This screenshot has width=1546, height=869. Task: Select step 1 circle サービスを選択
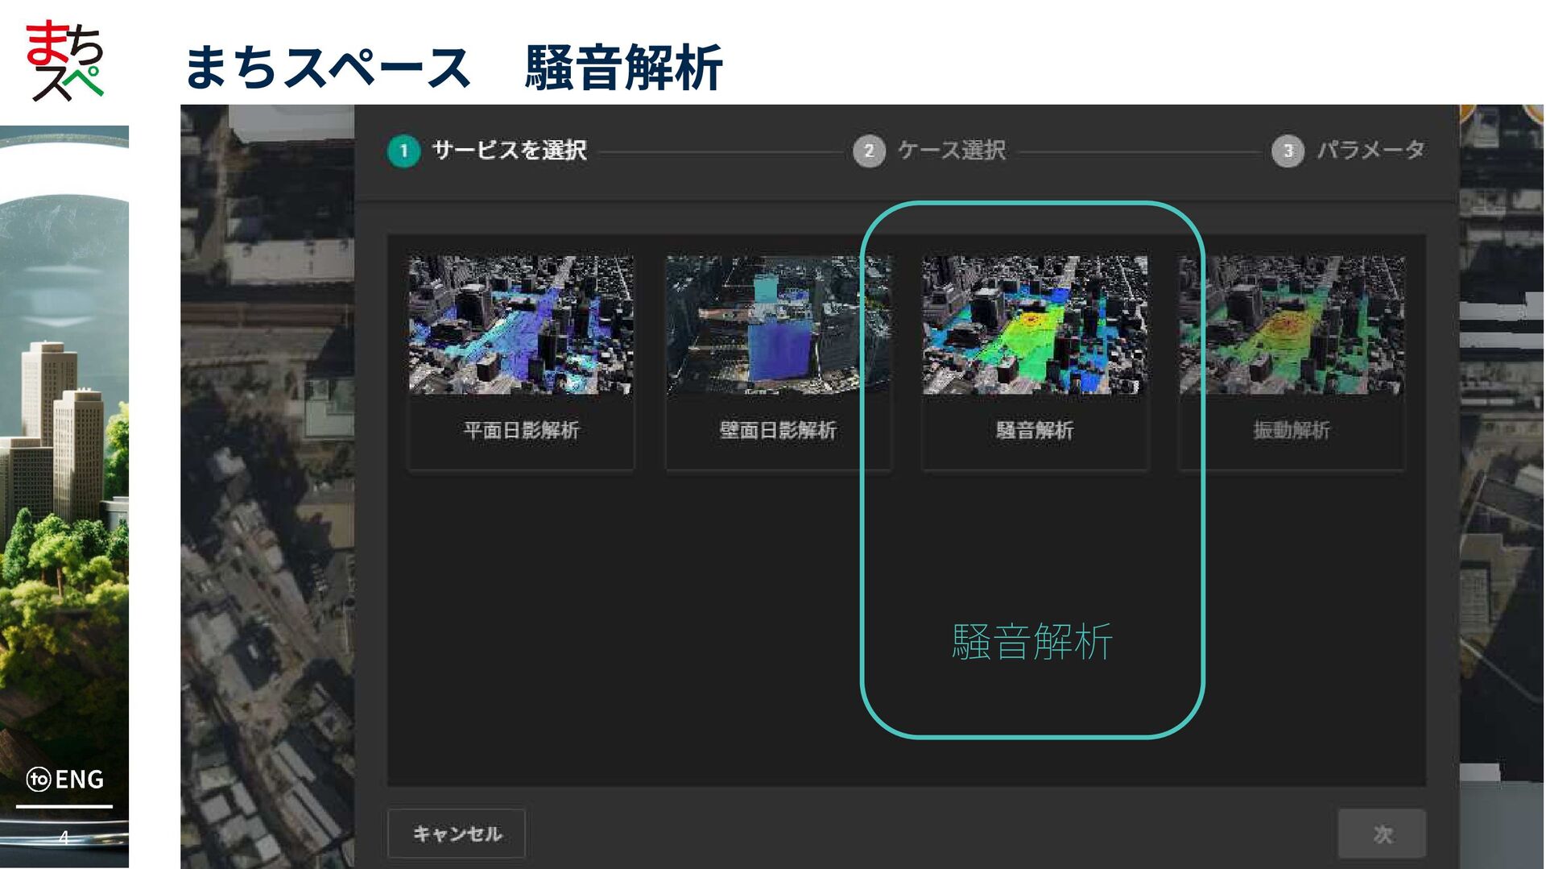(403, 151)
